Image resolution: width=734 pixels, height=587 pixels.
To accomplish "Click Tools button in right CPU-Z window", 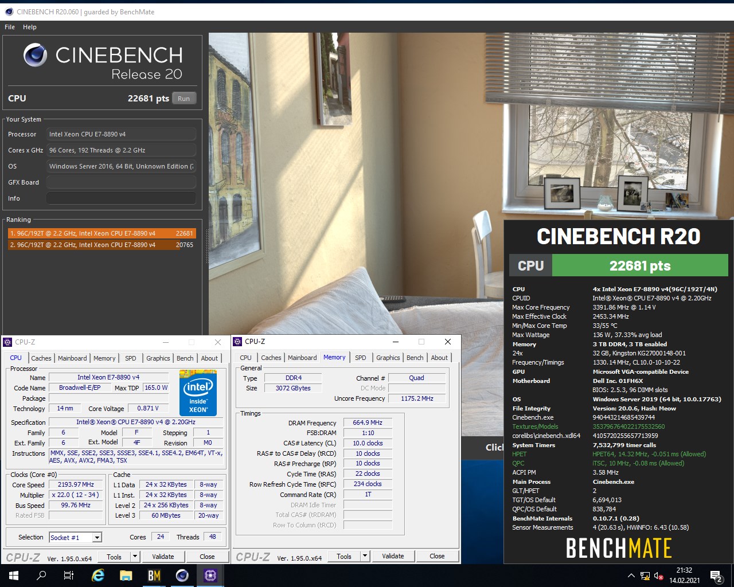I will tap(344, 556).
